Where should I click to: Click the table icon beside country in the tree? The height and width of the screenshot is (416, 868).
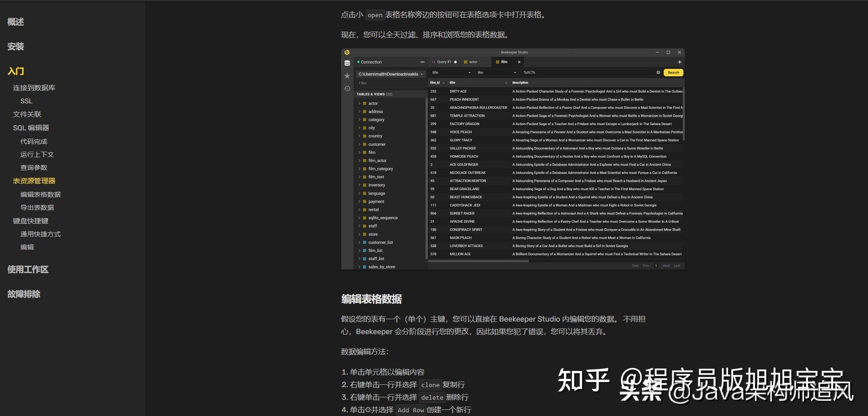pos(364,136)
